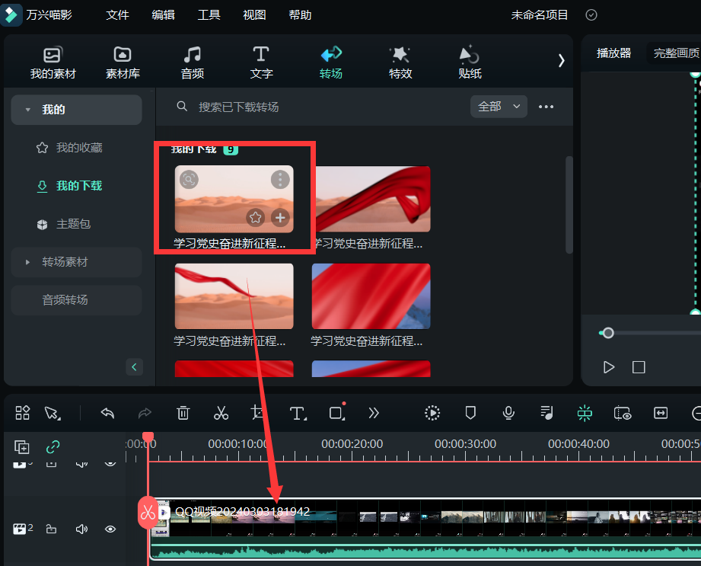Add first transition with plus icon
Viewport: 701px width, 566px height.
click(280, 217)
